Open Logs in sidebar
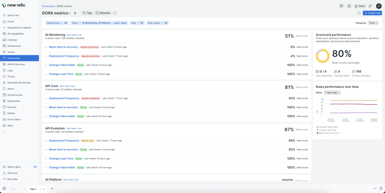The image size is (385, 193). 19,70
